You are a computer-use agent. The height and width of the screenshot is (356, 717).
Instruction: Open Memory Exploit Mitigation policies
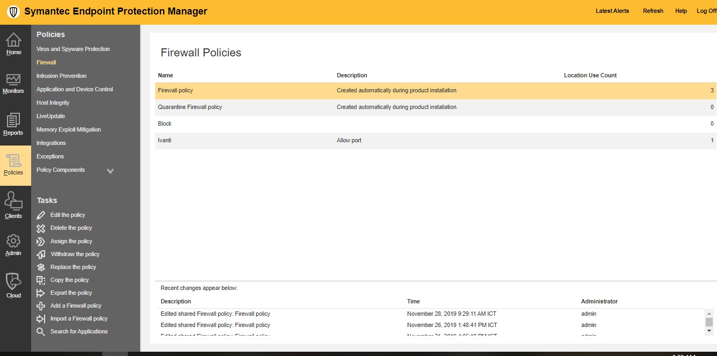(x=69, y=129)
